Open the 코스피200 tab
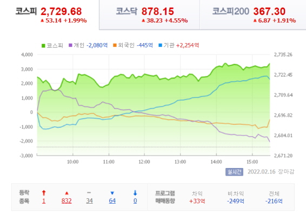The width and height of the screenshot is (306, 222). 253,15
